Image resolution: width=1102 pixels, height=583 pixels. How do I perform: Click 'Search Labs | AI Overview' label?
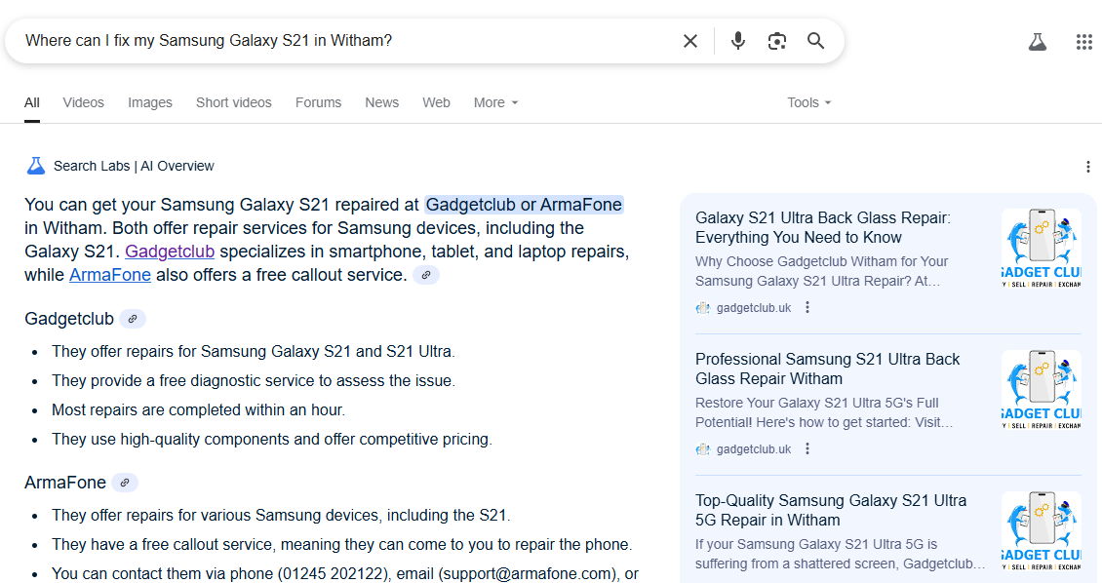point(134,166)
